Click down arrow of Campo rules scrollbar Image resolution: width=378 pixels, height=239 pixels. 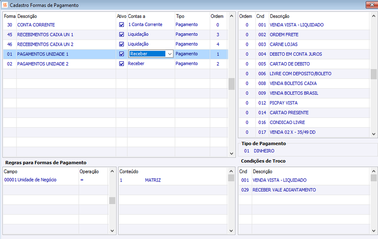click(112, 231)
